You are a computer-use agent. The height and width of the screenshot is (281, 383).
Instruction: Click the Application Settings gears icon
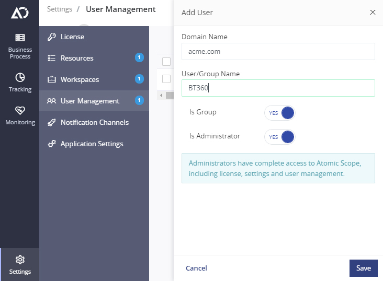52,144
